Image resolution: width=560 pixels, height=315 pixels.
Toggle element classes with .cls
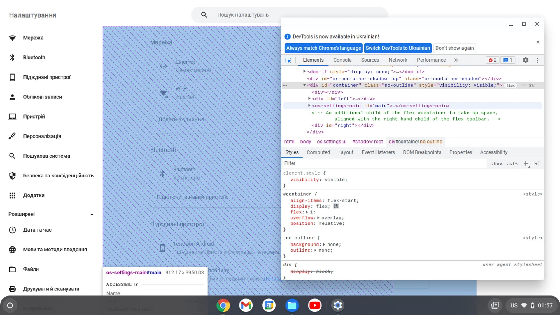point(512,163)
